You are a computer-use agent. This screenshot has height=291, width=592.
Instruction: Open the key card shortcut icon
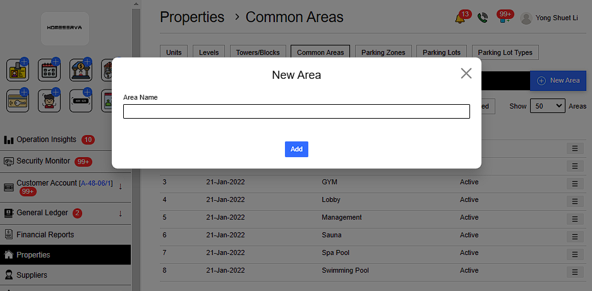18,100
